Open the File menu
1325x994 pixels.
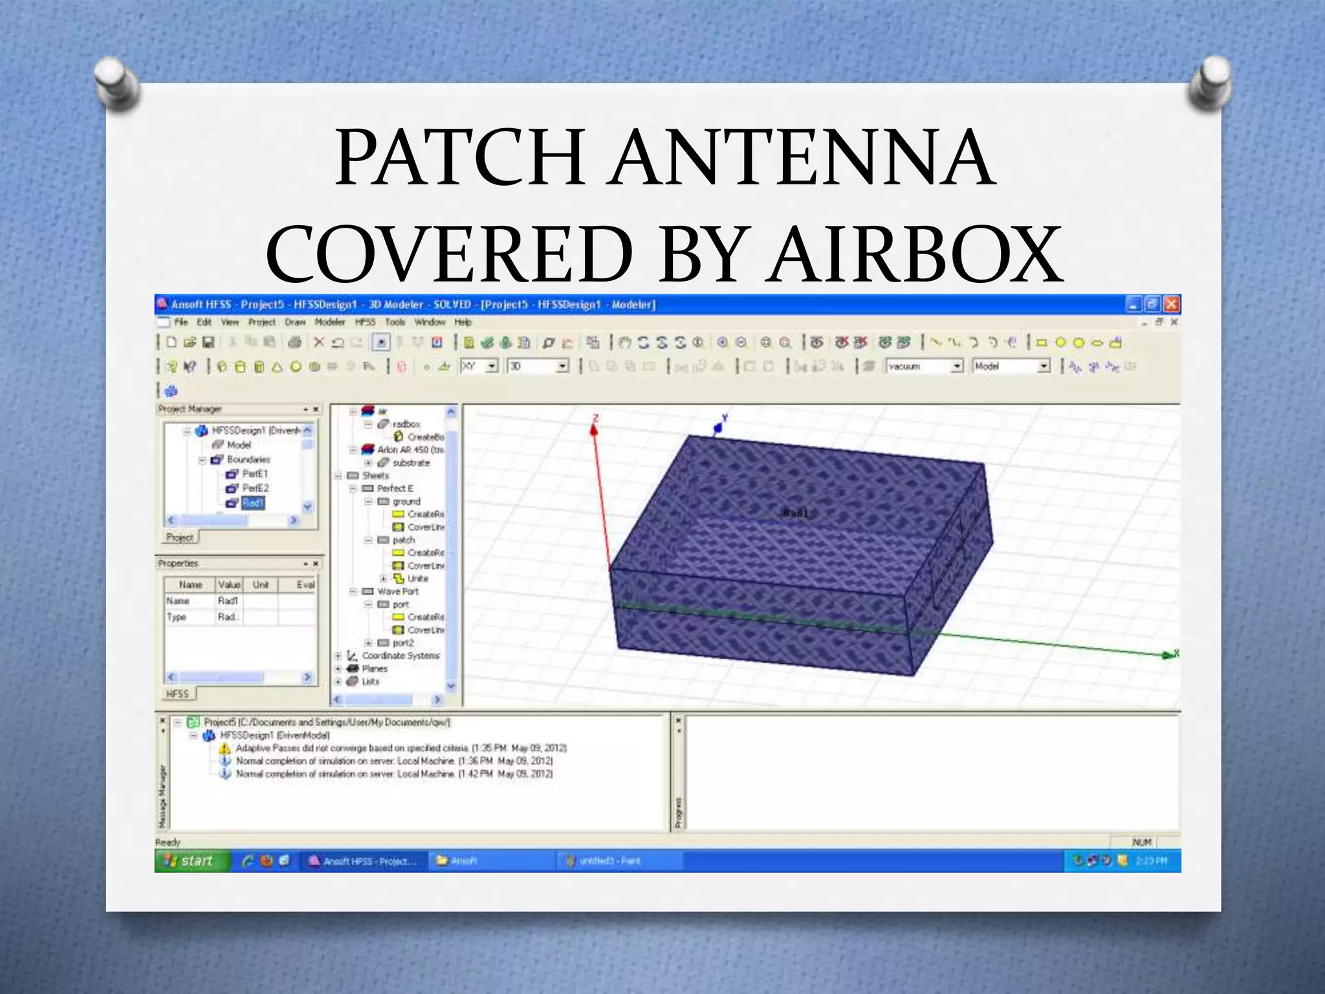tap(181, 322)
